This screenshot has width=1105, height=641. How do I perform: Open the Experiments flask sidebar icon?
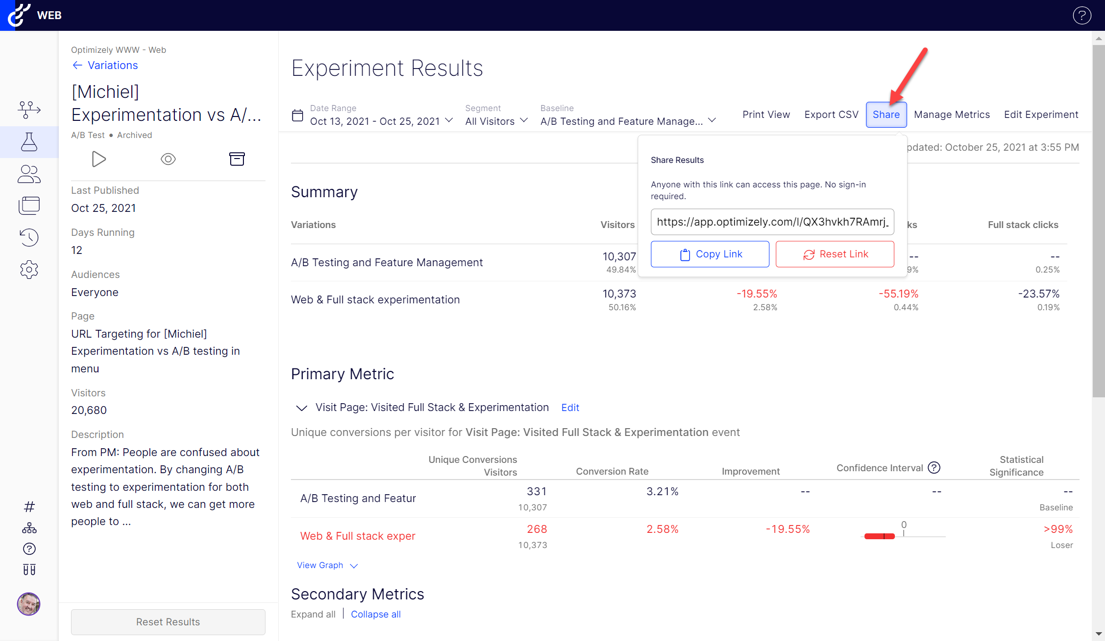[x=29, y=142]
